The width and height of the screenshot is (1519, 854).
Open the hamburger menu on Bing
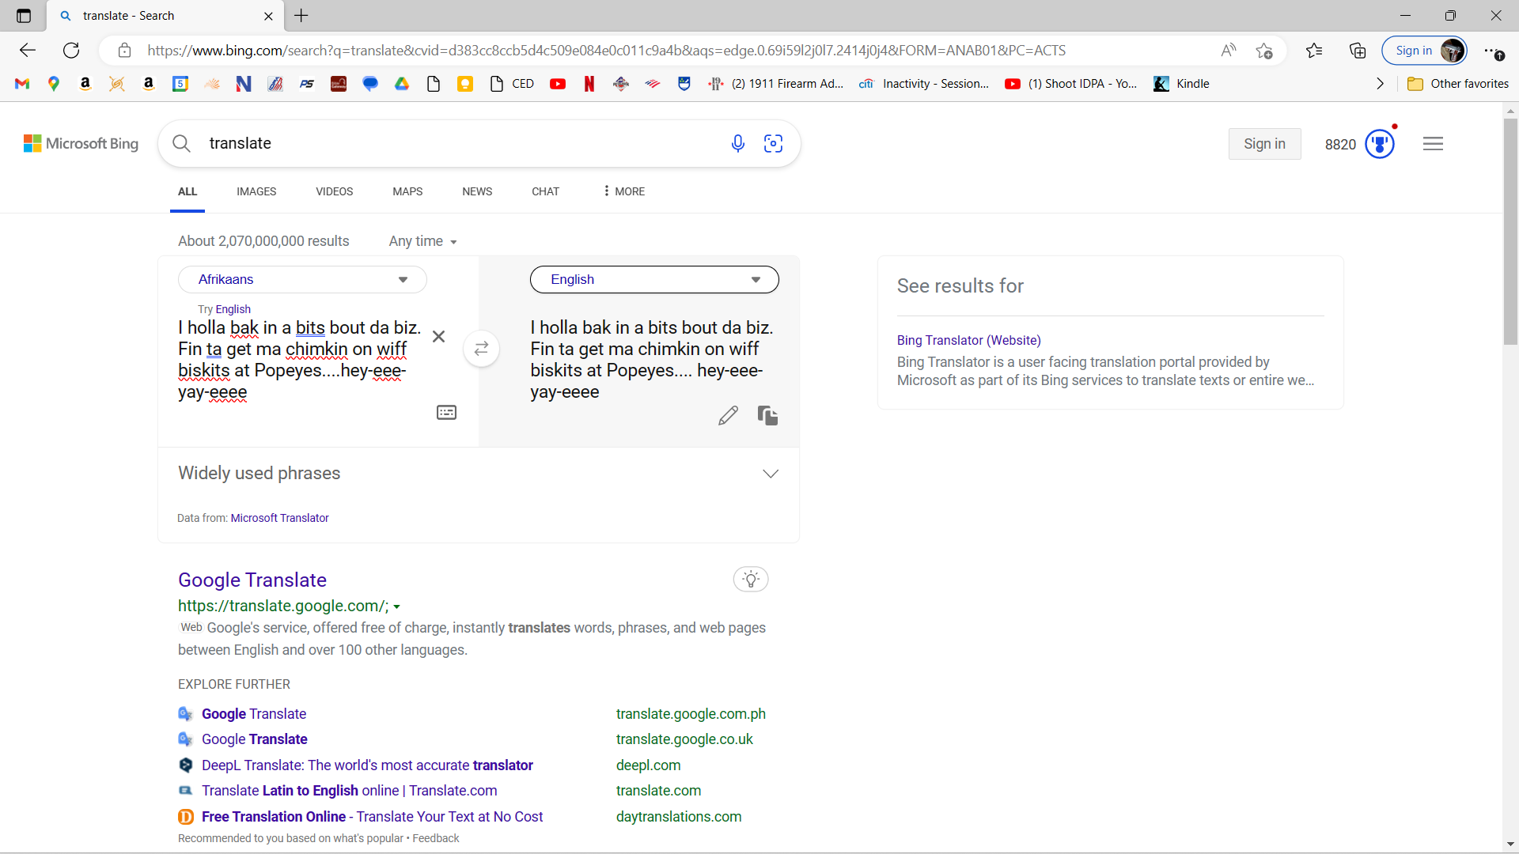(1433, 144)
